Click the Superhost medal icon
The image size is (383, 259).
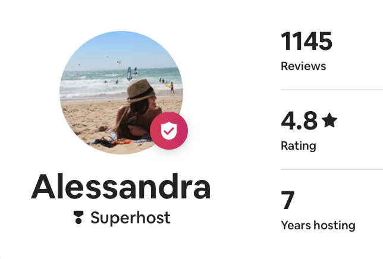[79, 218]
